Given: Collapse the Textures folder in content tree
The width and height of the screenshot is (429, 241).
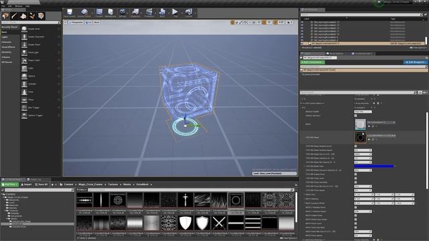Looking at the screenshot, I should coord(5,211).
